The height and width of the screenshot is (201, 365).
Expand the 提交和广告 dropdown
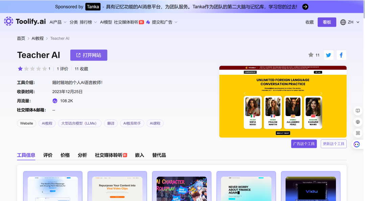pyautogui.click(x=165, y=22)
